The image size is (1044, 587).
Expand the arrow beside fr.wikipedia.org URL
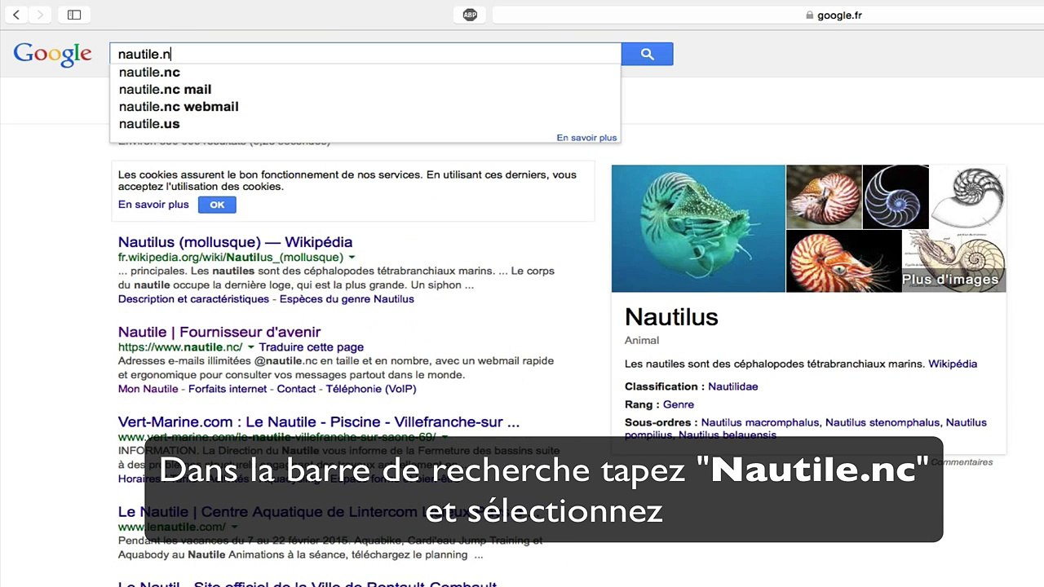352,258
